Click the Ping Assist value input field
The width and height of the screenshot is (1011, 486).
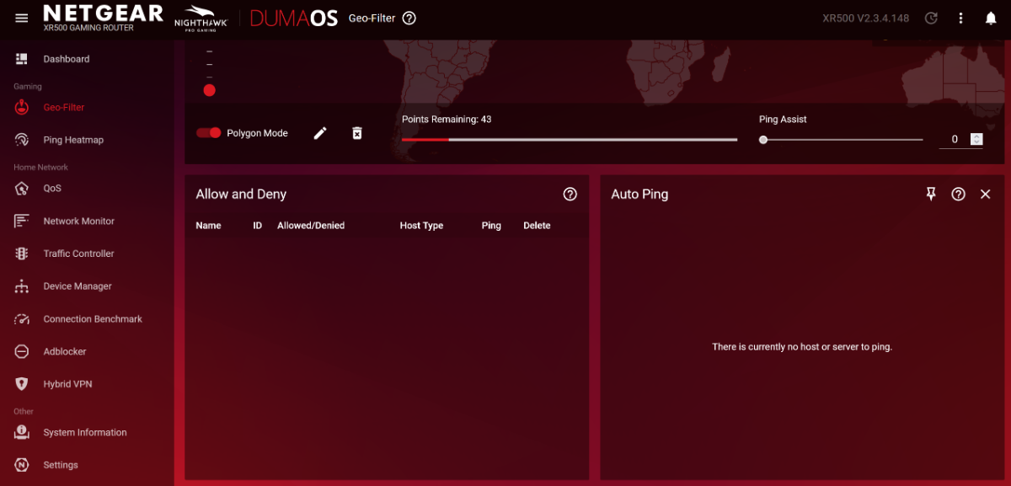pos(955,140)
